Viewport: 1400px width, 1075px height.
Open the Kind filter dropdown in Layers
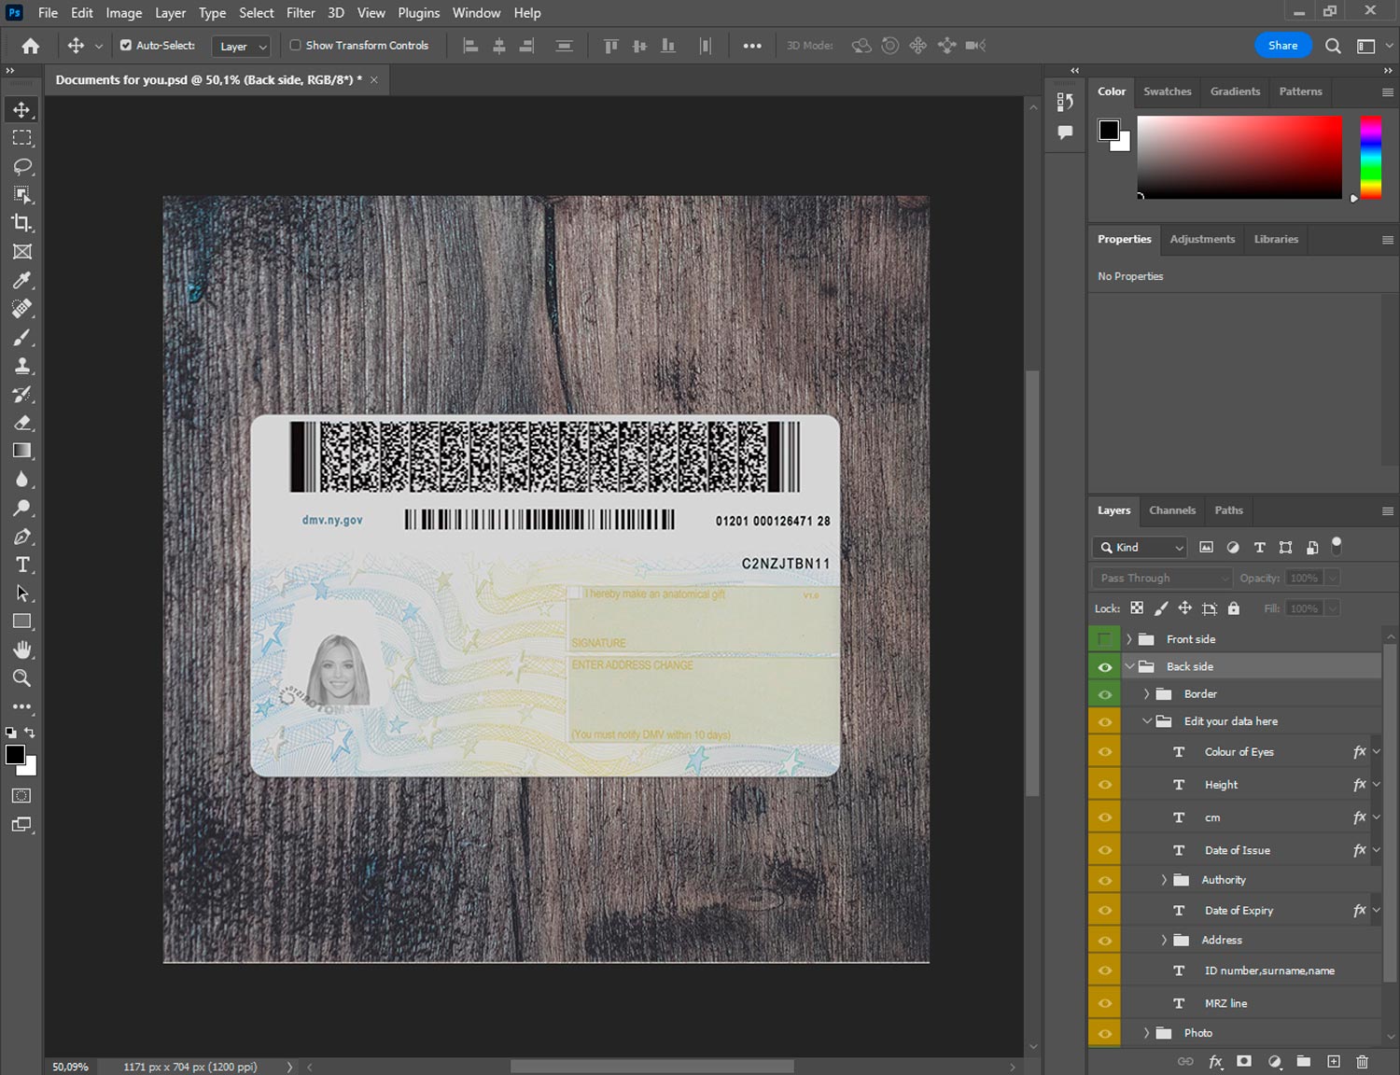[1141, 548]
